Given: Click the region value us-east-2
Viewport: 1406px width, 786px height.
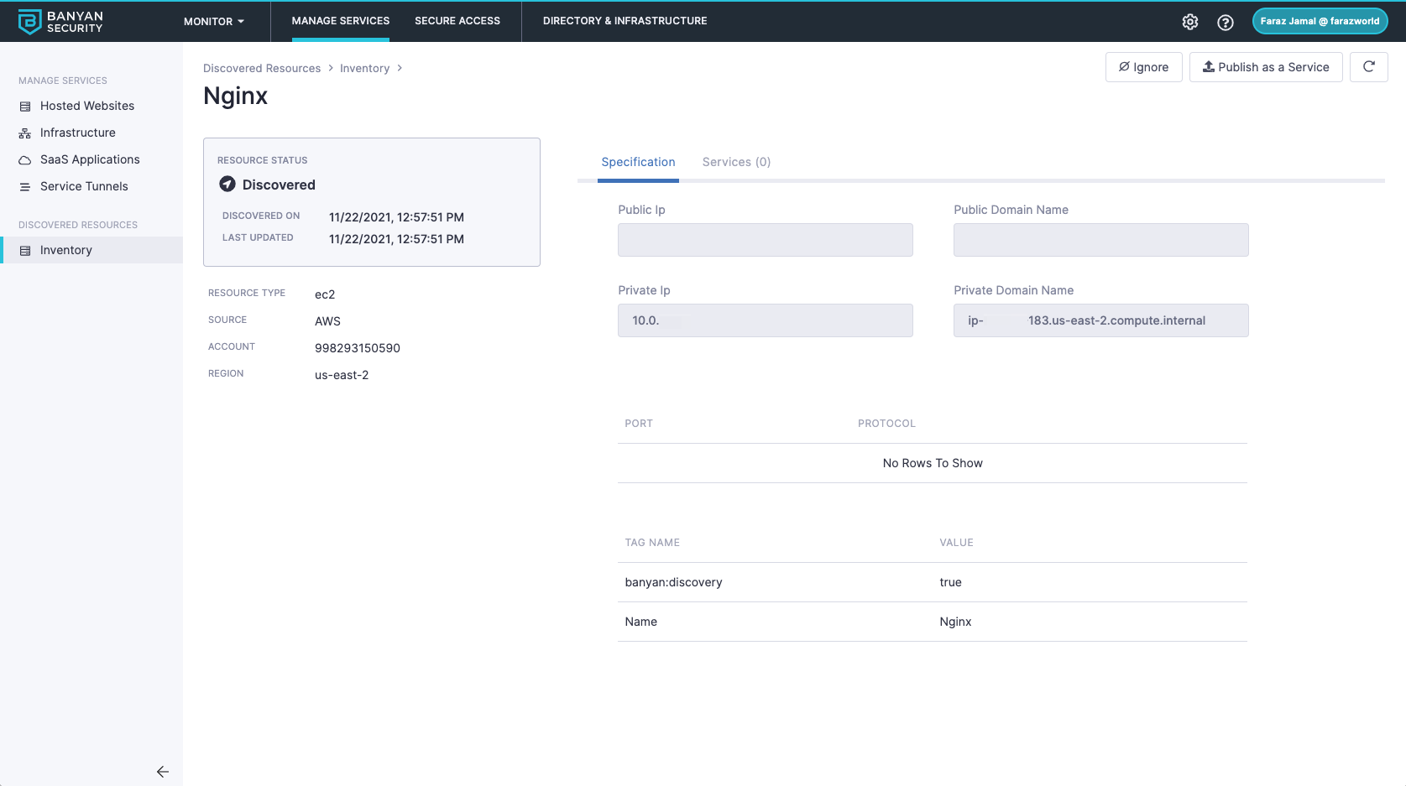Looking at the screenshot, I should (342, 375).
